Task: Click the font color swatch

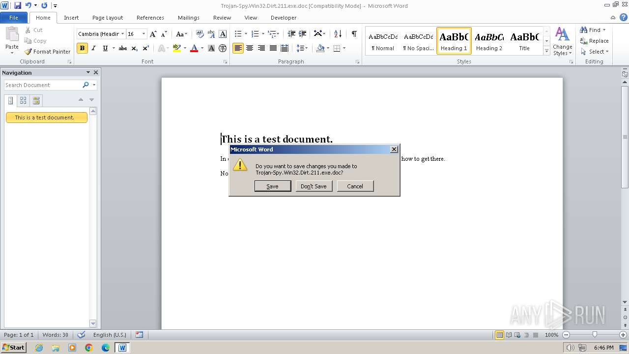Action: (194, 48)
